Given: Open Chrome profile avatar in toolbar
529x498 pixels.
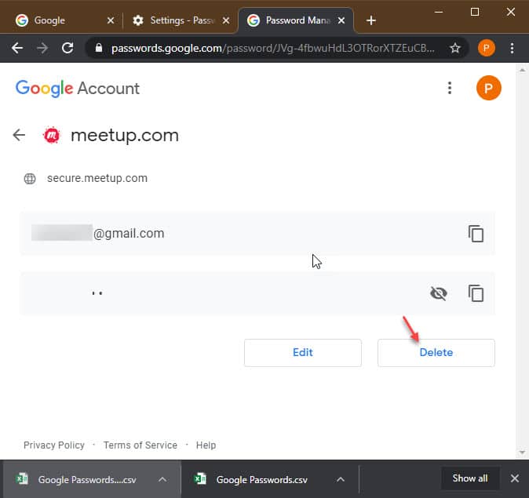Looking at the screenshot, I should [x=486, y=48].
